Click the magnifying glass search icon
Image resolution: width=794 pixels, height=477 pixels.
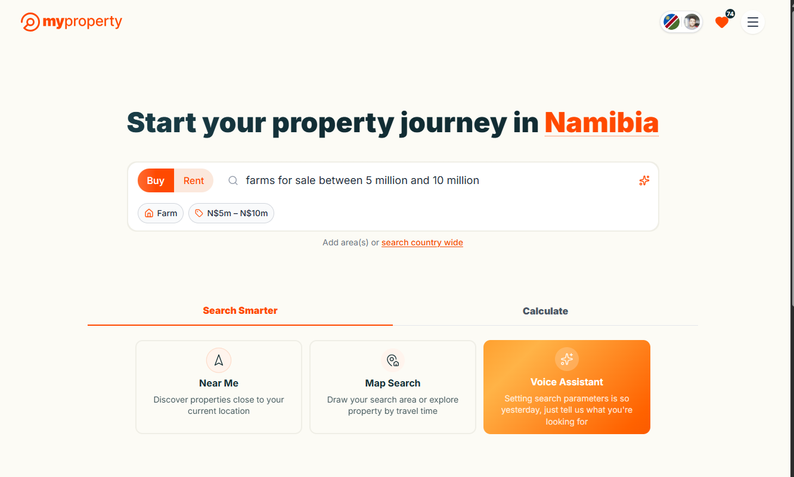coord(233,180)
